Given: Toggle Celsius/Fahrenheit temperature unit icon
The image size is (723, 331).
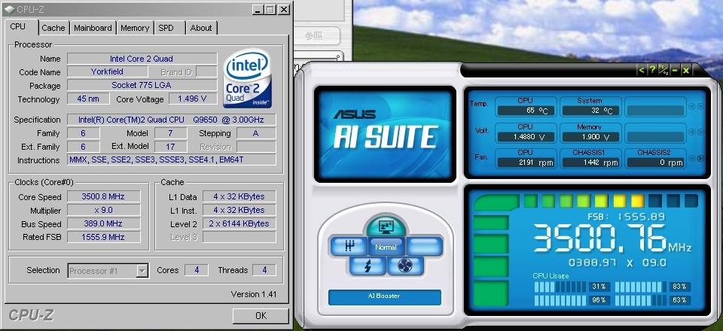Looking at the screenshot, I should pyautogui.click(x=664, y=71).
